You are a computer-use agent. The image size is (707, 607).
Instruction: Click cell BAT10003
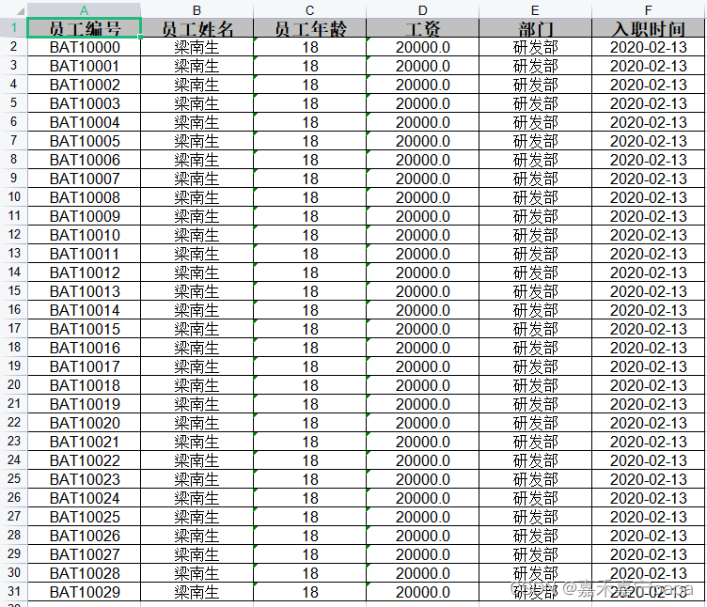85,103
